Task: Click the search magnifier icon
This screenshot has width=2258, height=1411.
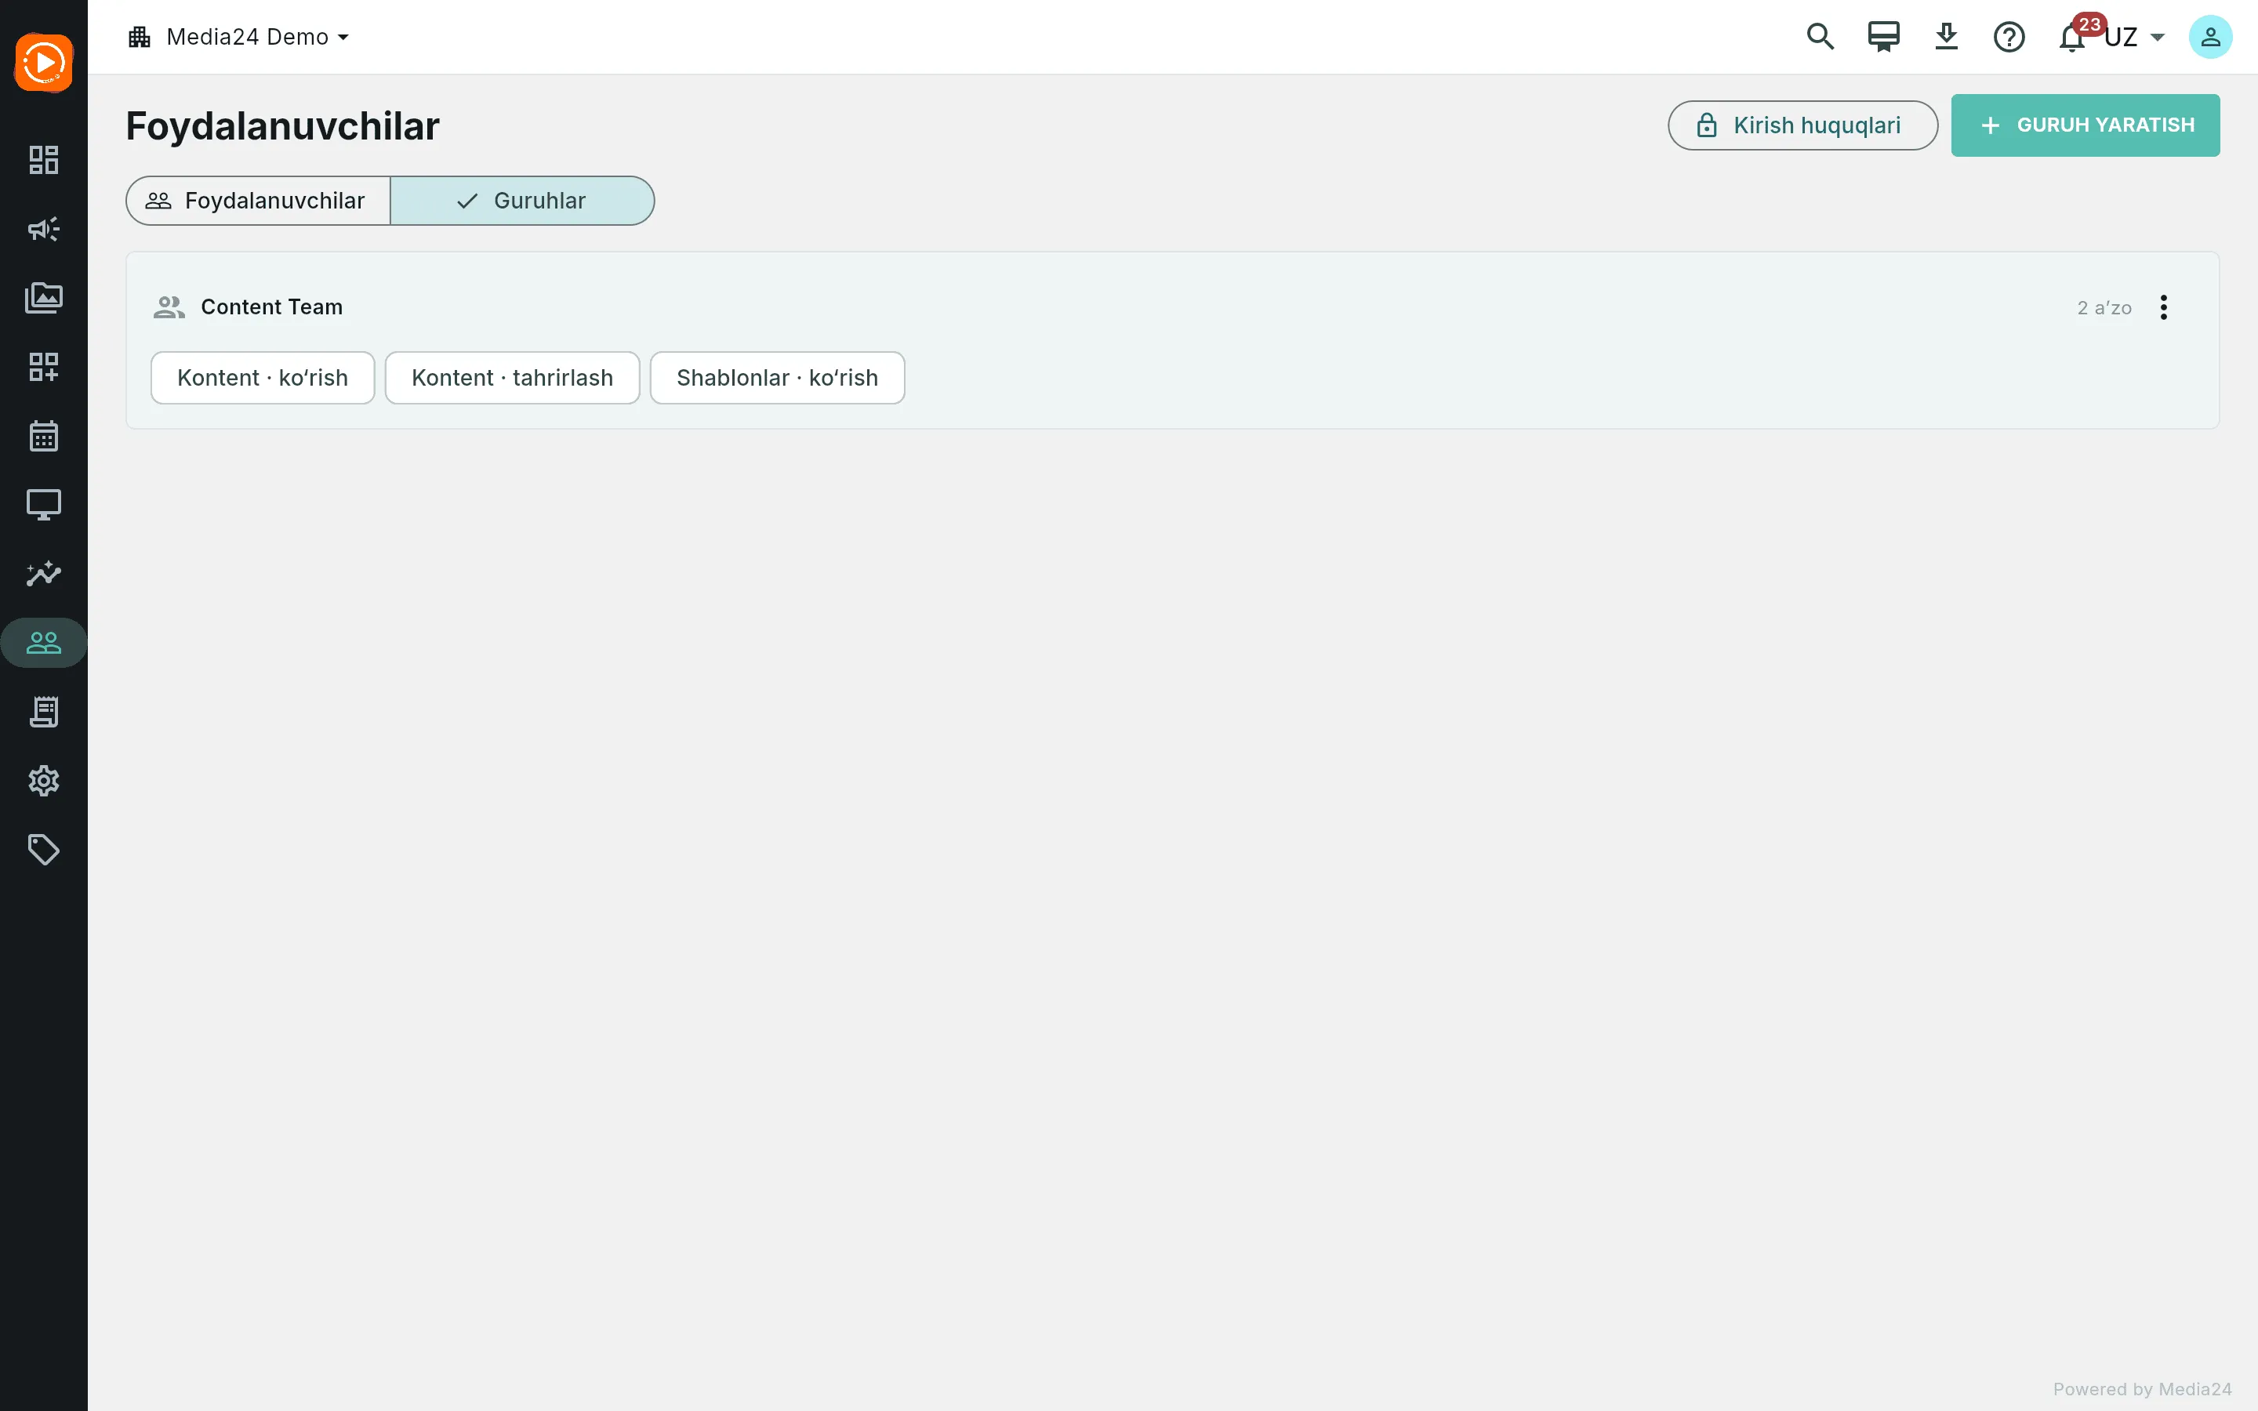Action: [1820, 38]
